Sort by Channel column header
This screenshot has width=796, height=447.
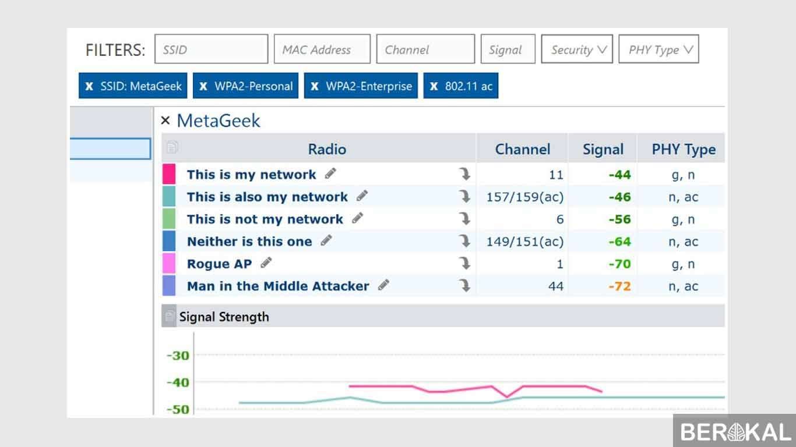pos(522,149)
